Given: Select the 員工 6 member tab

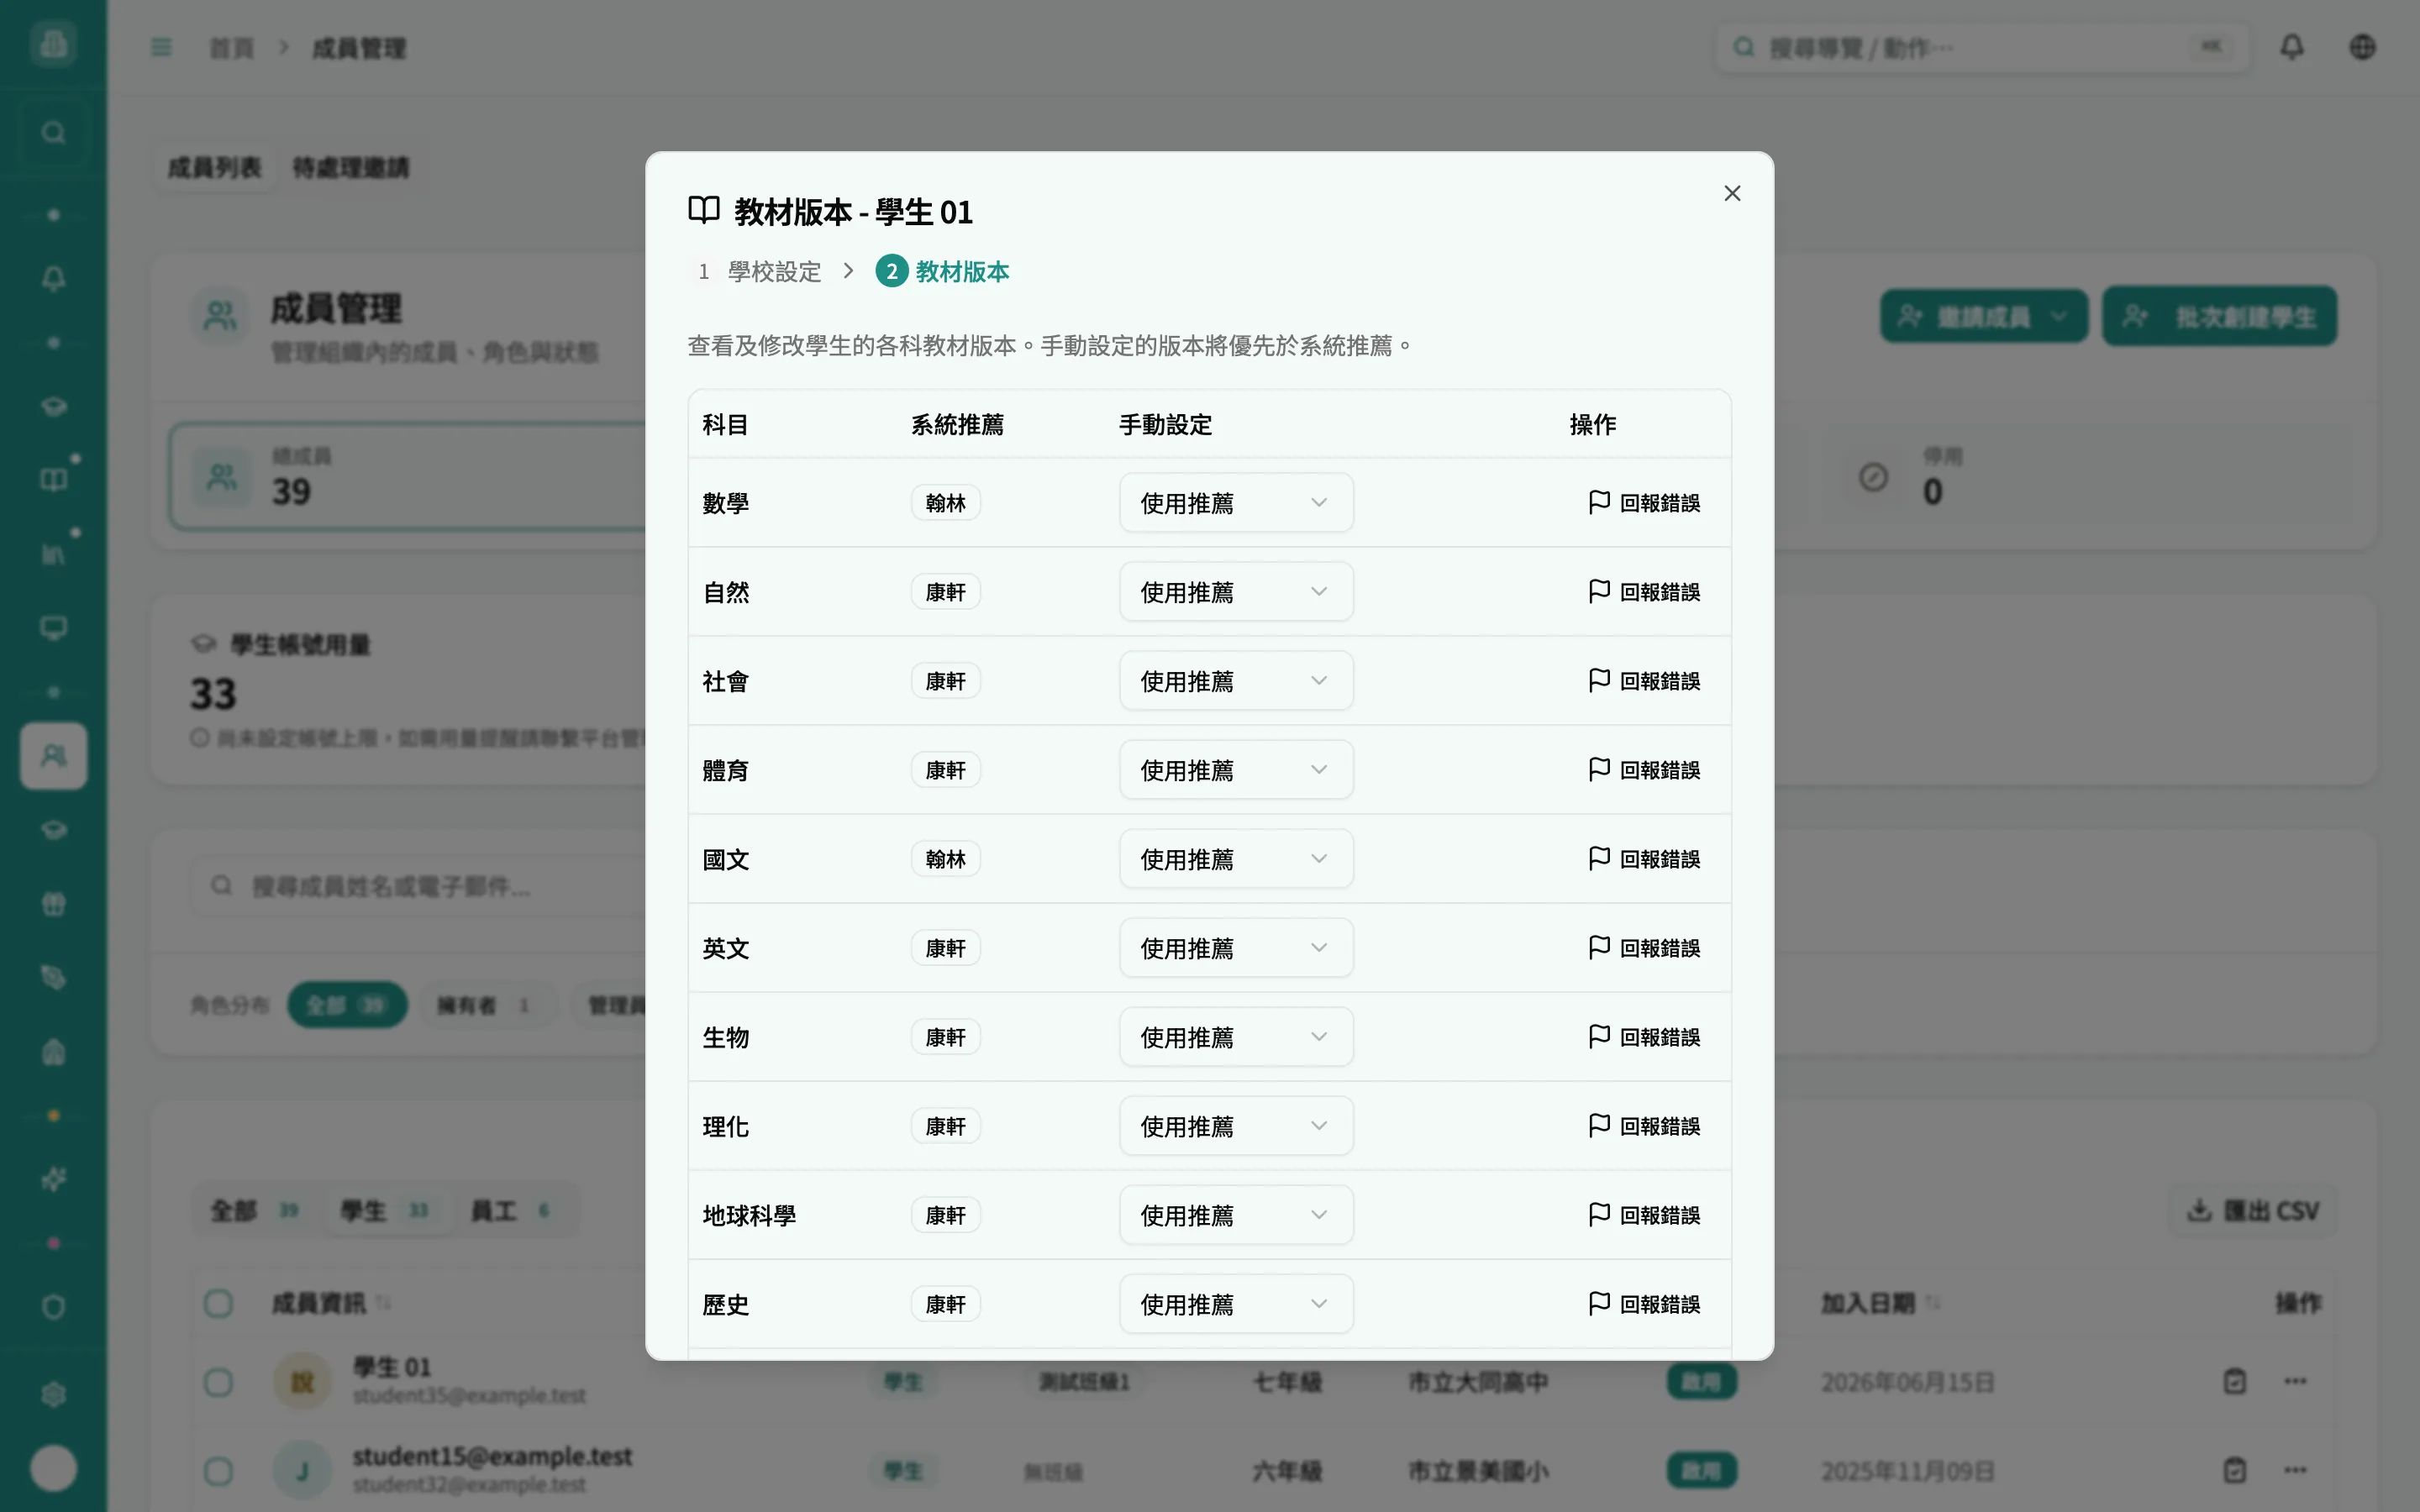Looking at the screenshot, I should [510, 1211].
